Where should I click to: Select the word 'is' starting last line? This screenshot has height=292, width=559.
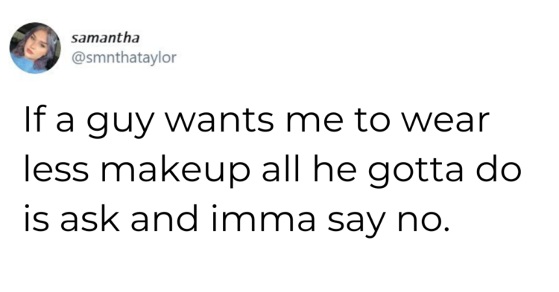(36, 218)
